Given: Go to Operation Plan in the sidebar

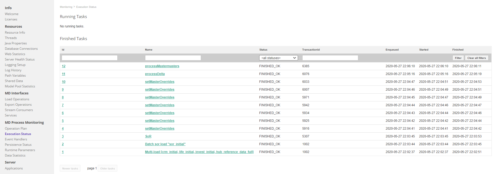Looking at the screenshot, I should coord(16,129).
